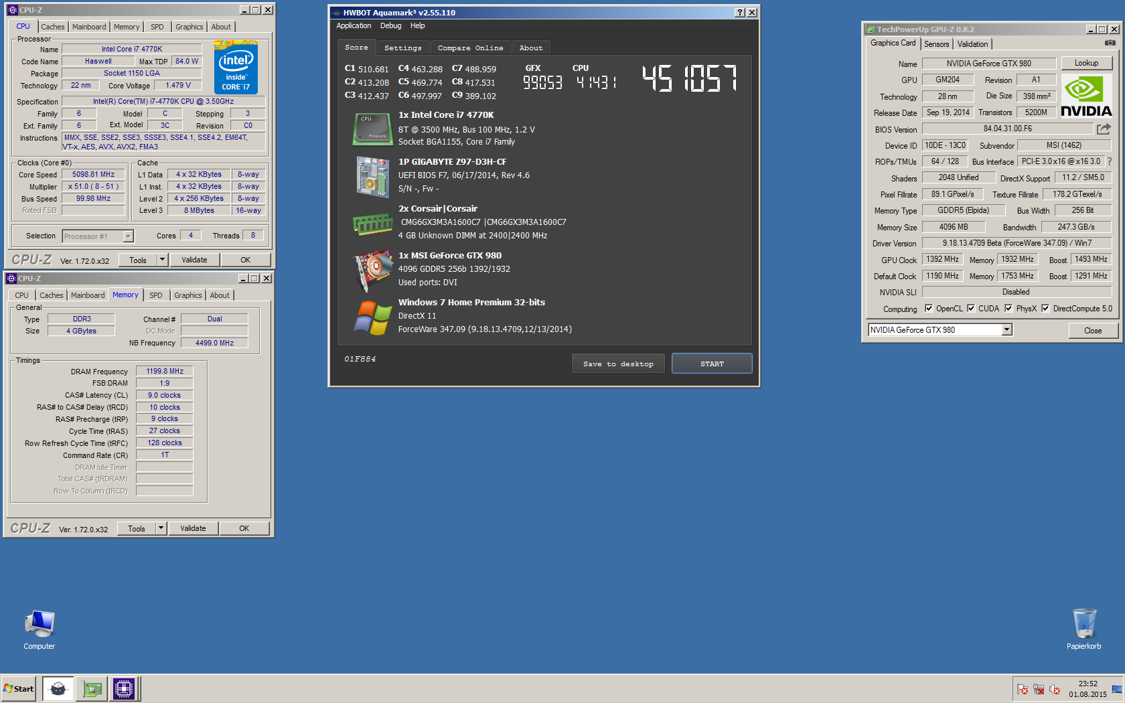Click the top CPU-Z title bar icon
The height and width of the screenshot is (703, 1125).
click(12, 10)
